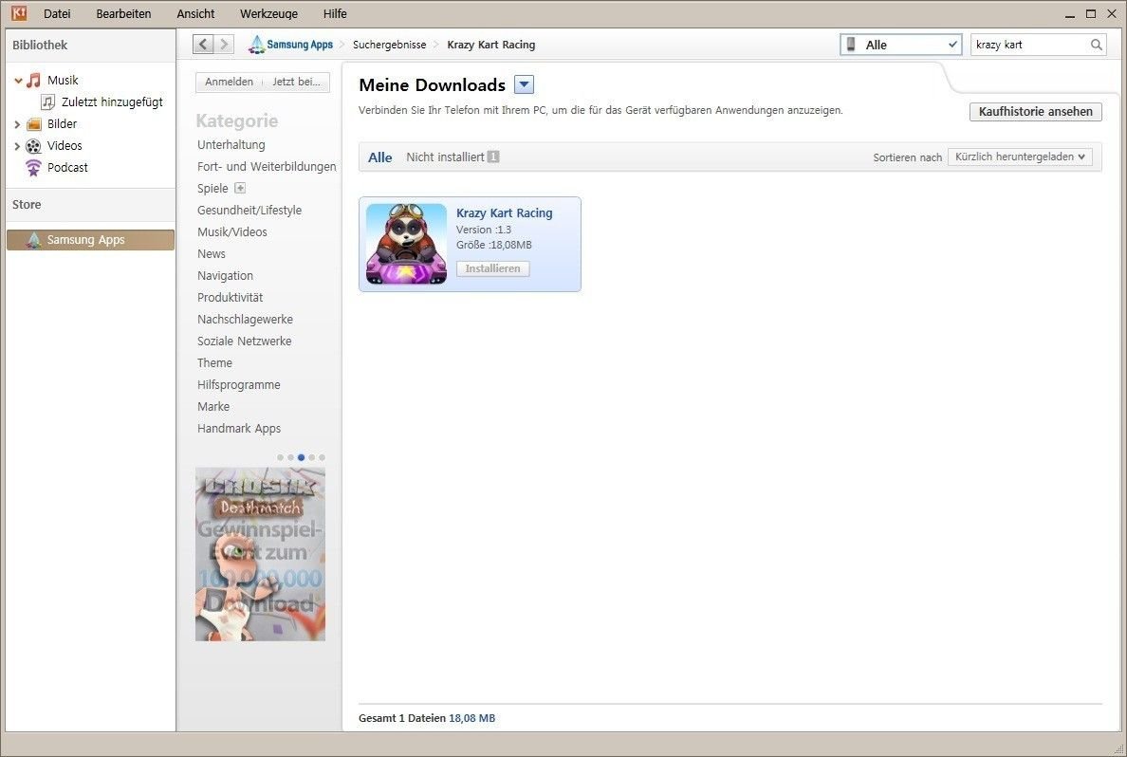Switch to the Nicht installiert tab

tap(453, 157)
